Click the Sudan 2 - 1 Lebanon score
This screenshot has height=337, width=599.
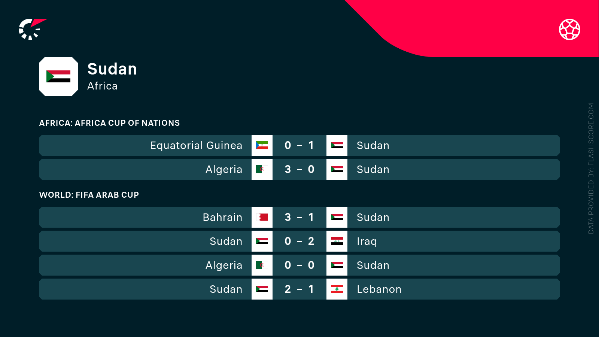[299, 289]
